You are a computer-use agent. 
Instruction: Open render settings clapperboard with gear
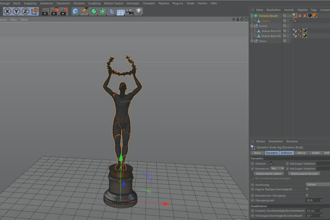tap(65, 11)
